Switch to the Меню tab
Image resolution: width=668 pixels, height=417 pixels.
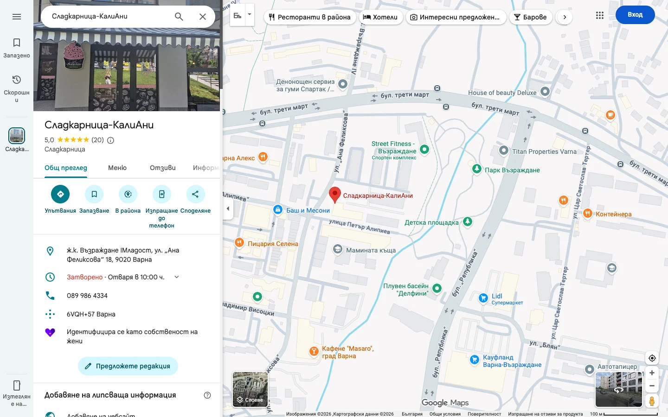click(117, 168)
